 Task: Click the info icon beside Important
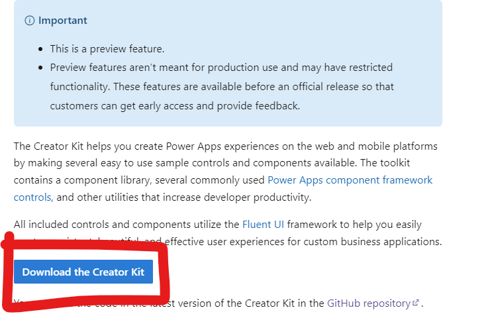[30, 21]
